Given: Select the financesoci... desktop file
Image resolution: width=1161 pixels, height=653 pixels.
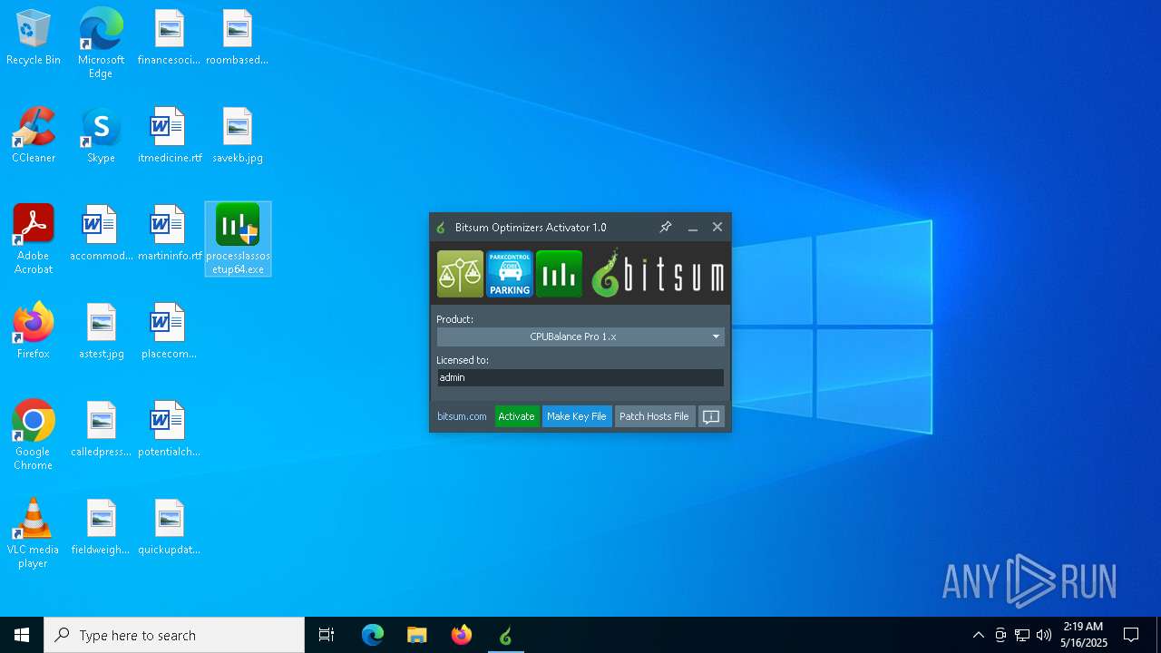Looking at the screenshot, I should 170,37.
